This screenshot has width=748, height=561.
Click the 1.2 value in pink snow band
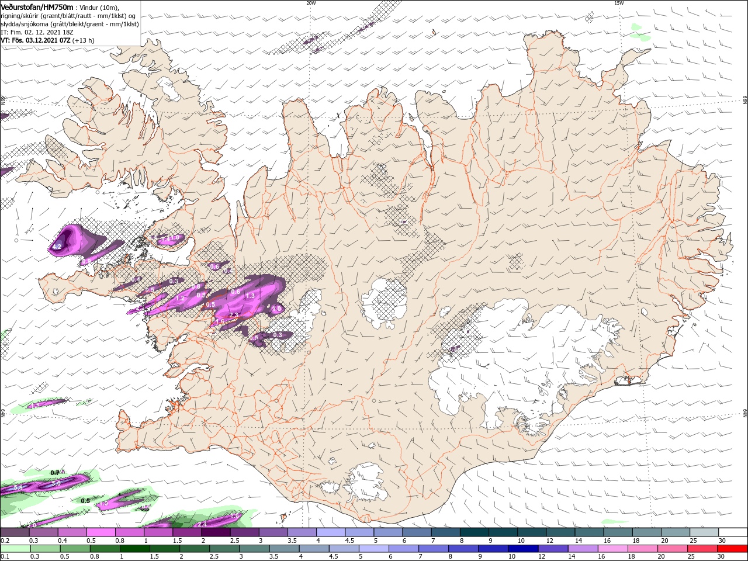[x=180, y=299]
